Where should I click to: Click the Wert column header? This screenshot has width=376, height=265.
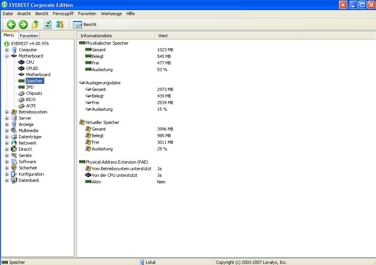[227, 36]
